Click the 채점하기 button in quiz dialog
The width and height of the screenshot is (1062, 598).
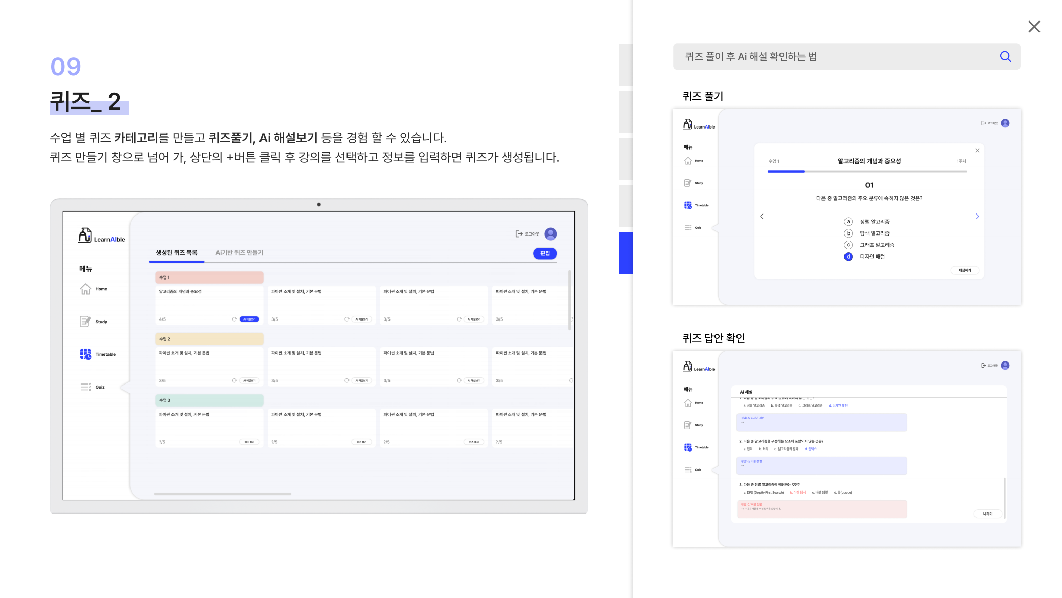(x=964, y=270)
